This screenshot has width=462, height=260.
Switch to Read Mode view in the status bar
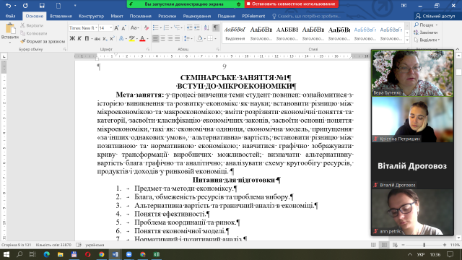(x=373, y=245)
